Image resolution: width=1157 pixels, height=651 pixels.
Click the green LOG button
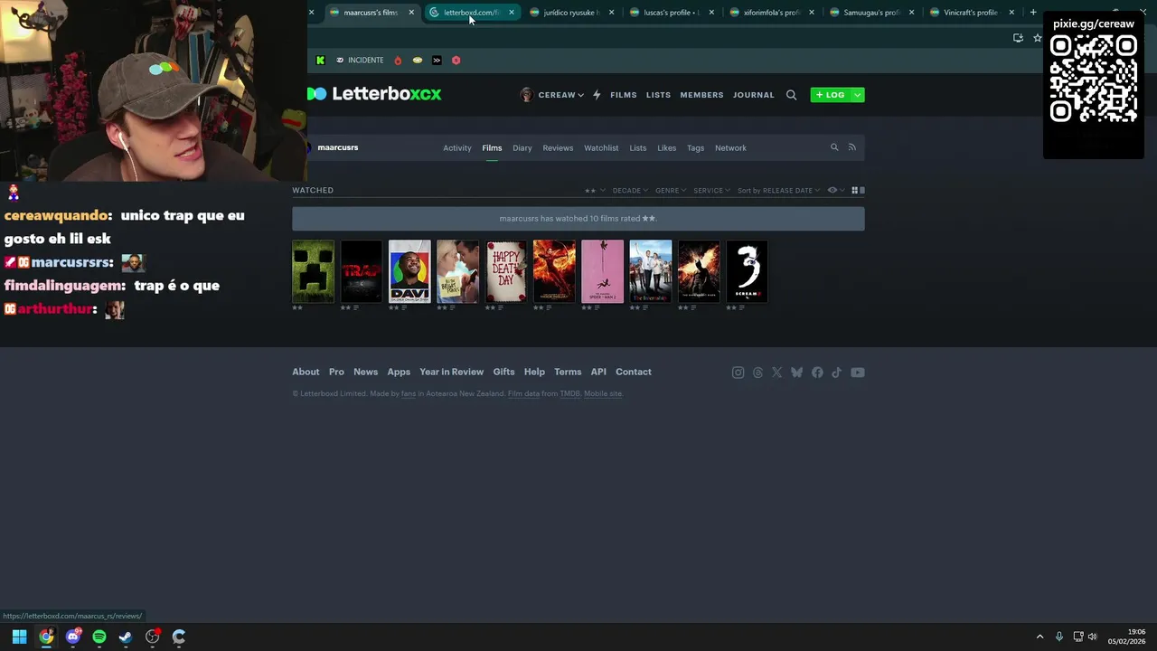830,95
